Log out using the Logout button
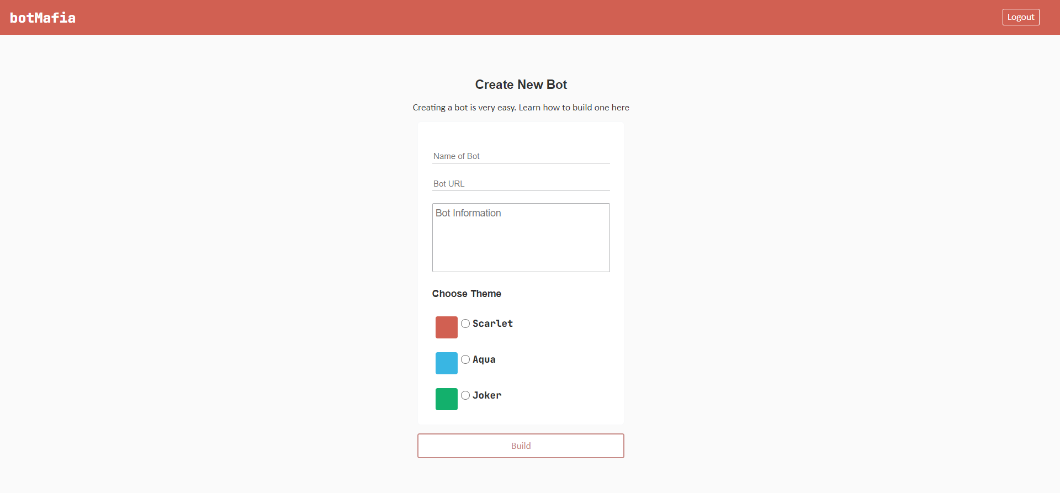Viewport: 1060px width, 493px height. pos(1021,17)
